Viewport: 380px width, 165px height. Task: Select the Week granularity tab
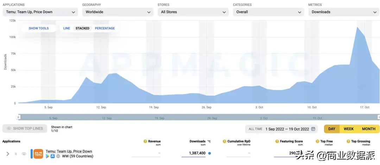click(x=348, y=129)
